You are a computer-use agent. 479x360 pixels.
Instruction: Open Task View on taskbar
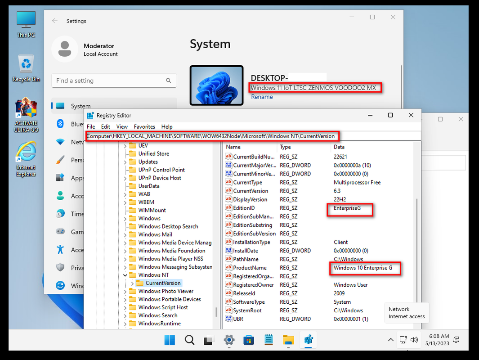coord(209,340)
